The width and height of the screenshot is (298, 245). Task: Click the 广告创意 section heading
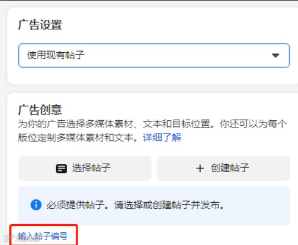point(40,110)
